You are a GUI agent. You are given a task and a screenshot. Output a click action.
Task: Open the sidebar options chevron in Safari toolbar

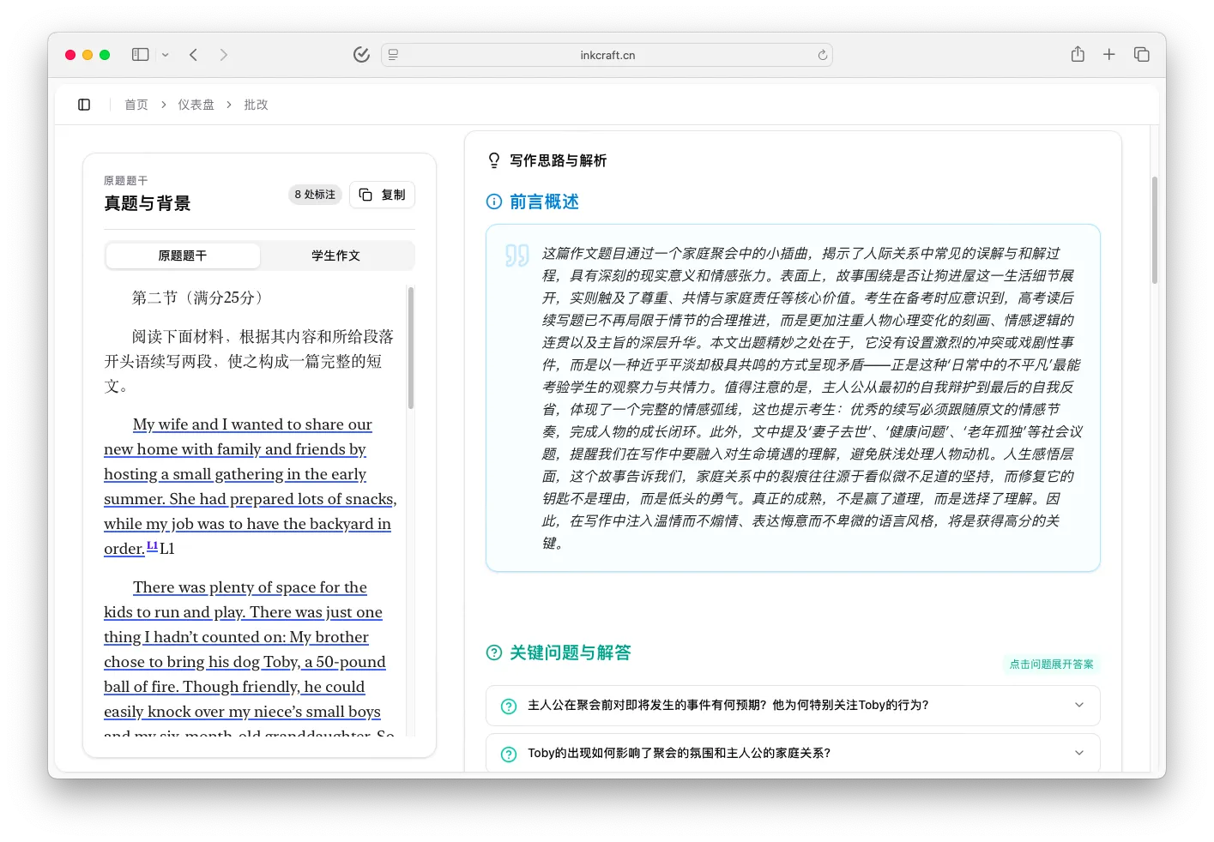click(x=166, y=54)
